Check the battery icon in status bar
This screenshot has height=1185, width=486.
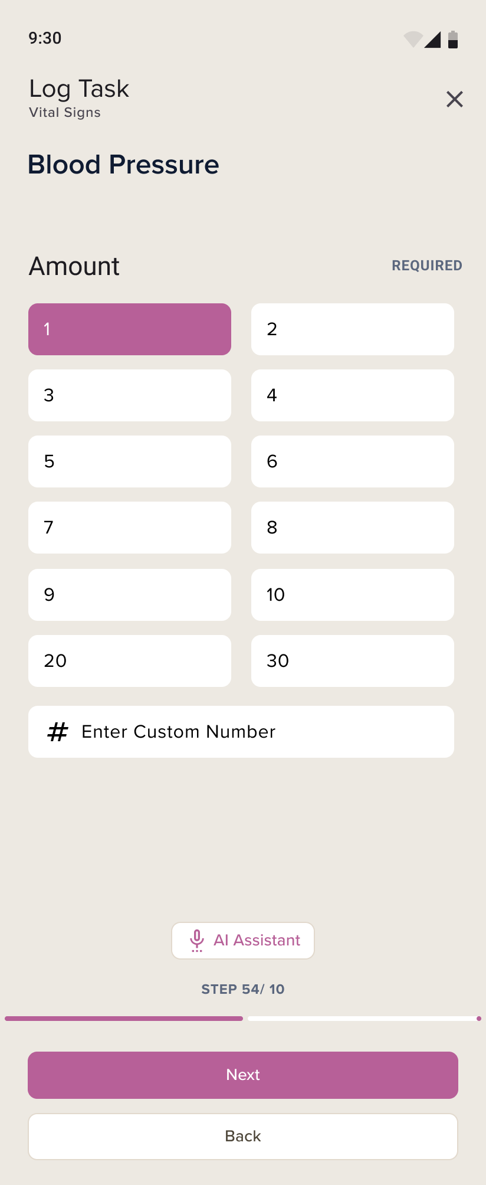(453, 39)
